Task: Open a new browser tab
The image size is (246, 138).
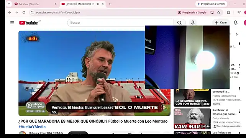Action: 110,4
